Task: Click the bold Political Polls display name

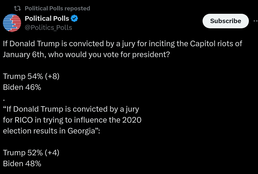Action: pos(47,18)
